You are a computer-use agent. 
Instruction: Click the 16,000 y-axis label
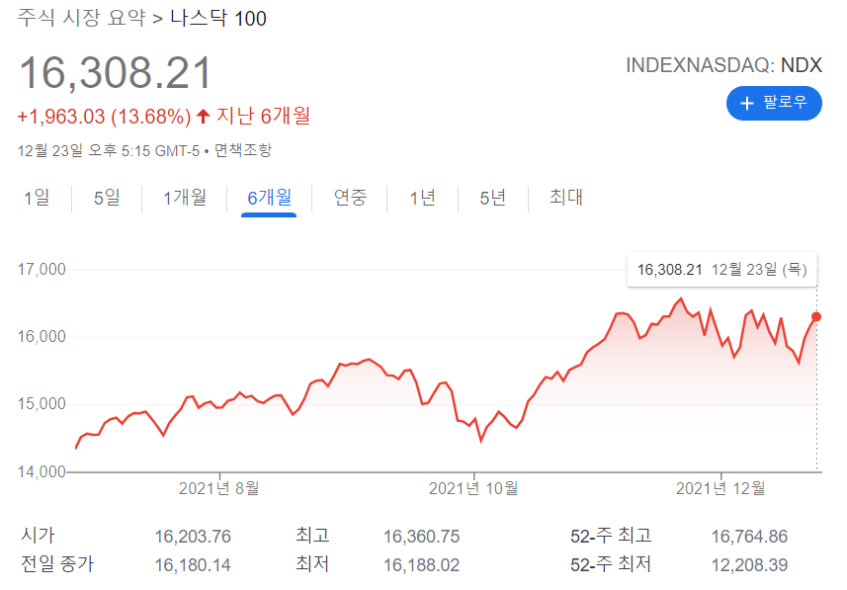pos(42,337)
